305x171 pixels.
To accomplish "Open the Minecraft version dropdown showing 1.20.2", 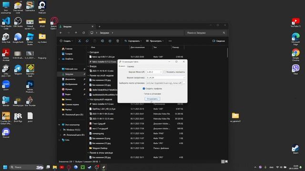I will [x=154, y=72].
